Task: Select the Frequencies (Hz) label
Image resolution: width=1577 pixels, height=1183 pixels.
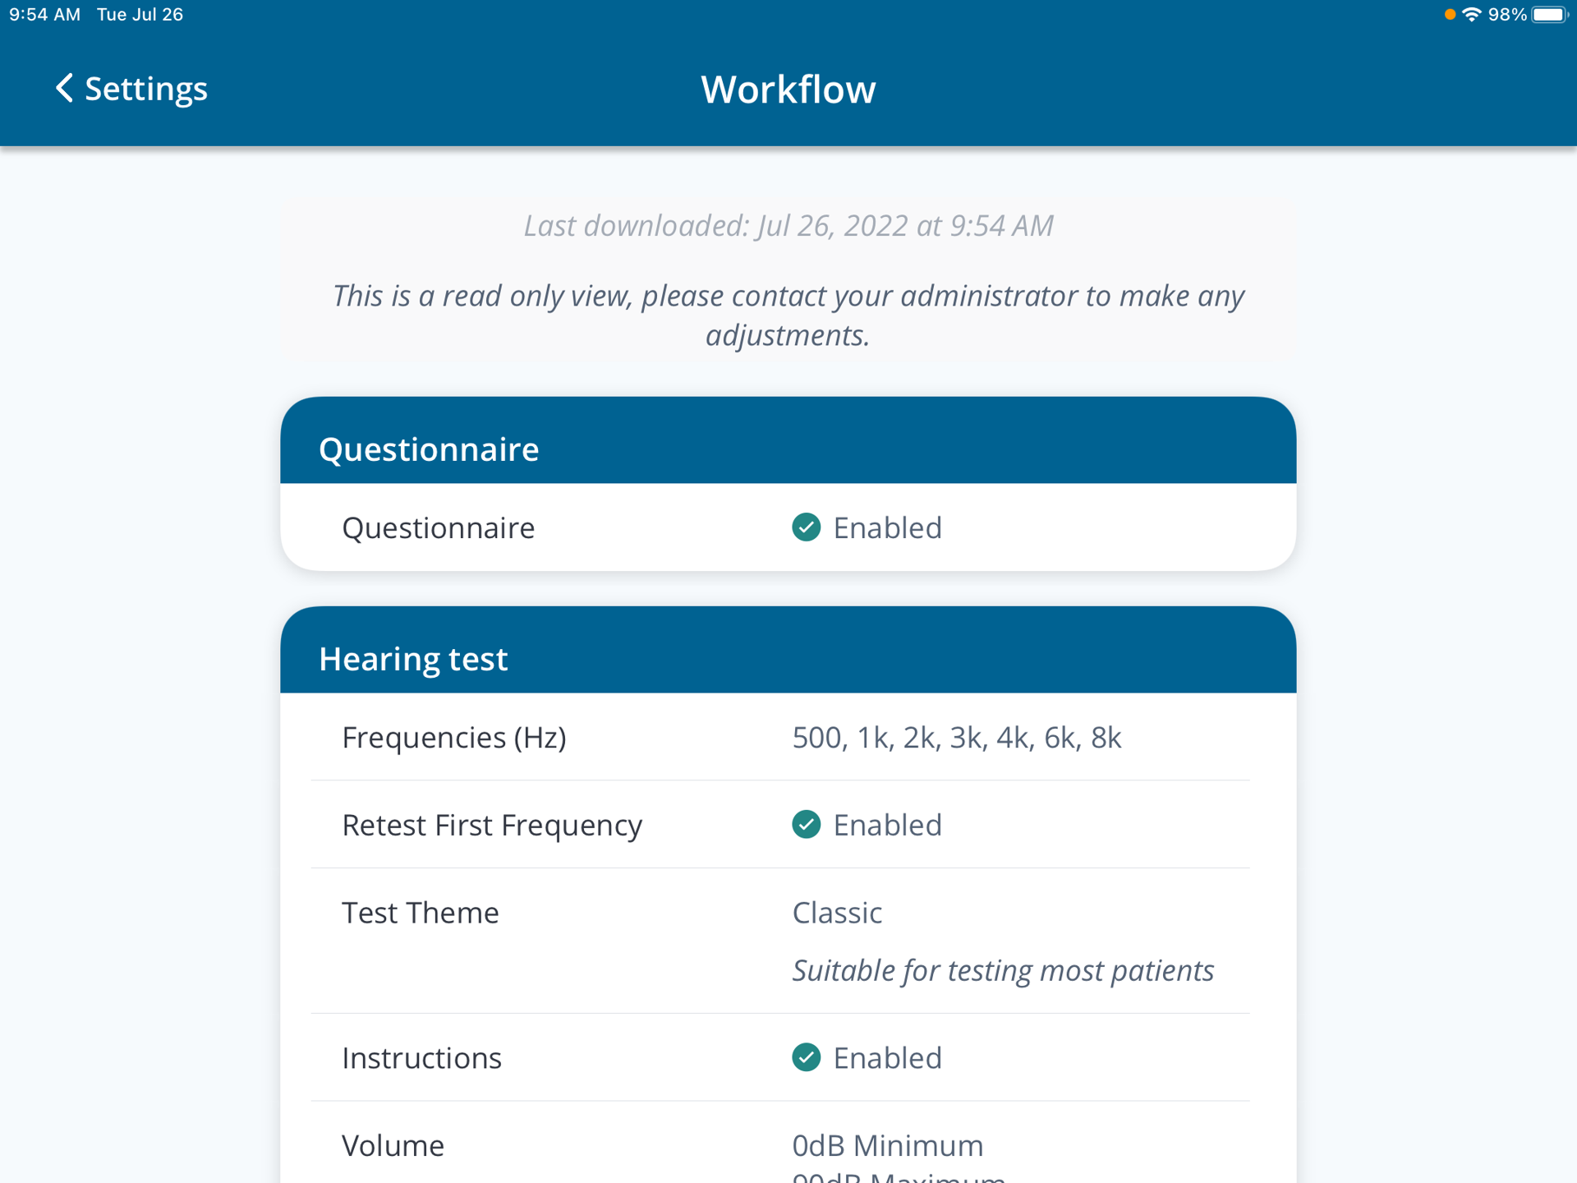Action: [x=454, y=737]
